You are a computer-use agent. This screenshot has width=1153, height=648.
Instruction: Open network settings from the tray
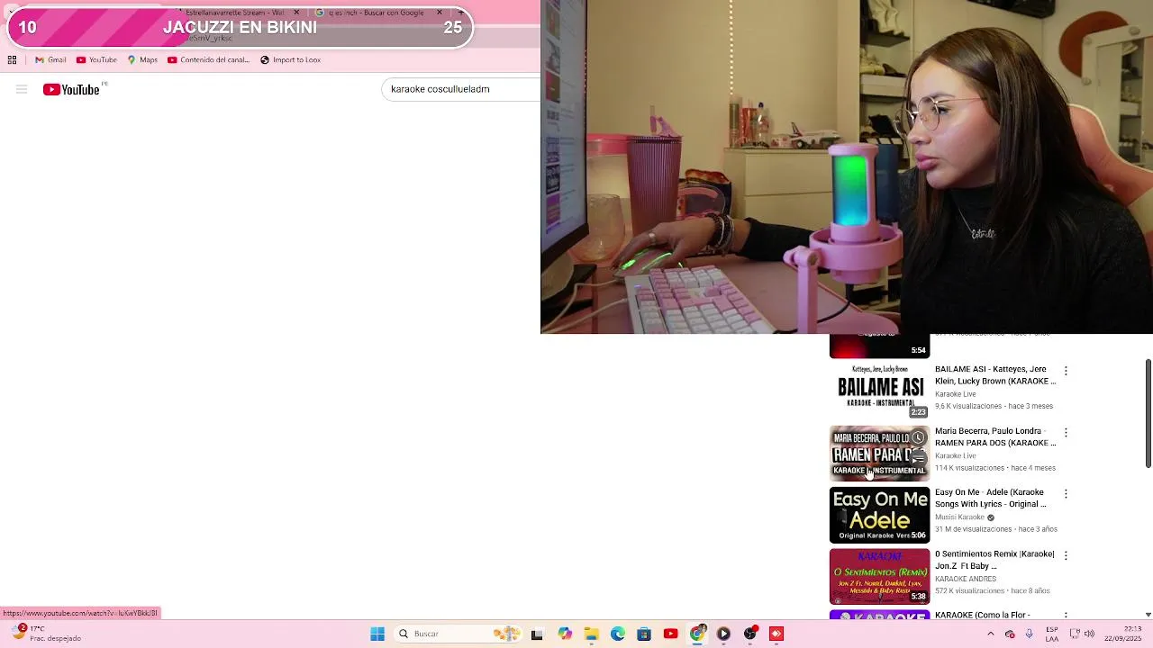[x=1075, y=634]
